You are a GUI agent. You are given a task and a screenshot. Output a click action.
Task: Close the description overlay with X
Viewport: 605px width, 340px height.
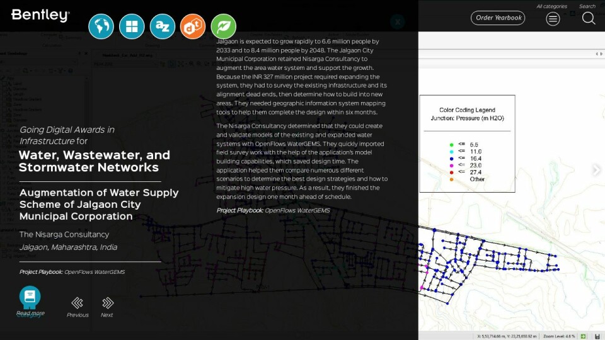click(398, 21)
